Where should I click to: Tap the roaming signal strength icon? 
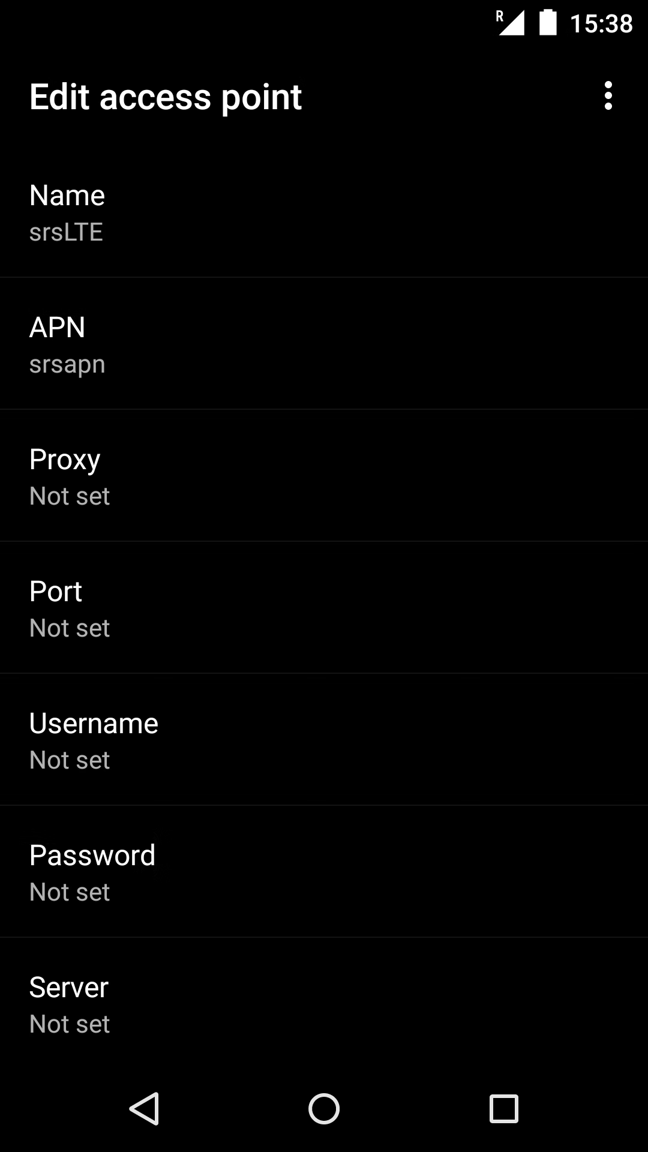click(510, 23)
